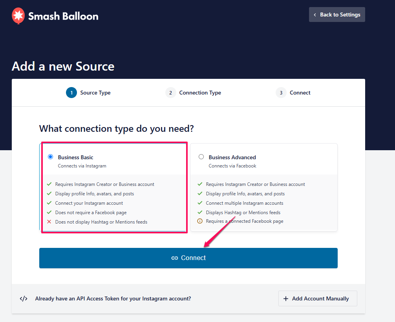Click the step 2 number circle

(x=170, y=93)
